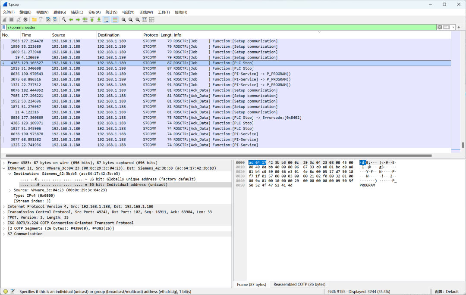The height and width of the screenshot is (295, 466).
Task: Jump to the first packet icon
Action: (x=92, y=19)
